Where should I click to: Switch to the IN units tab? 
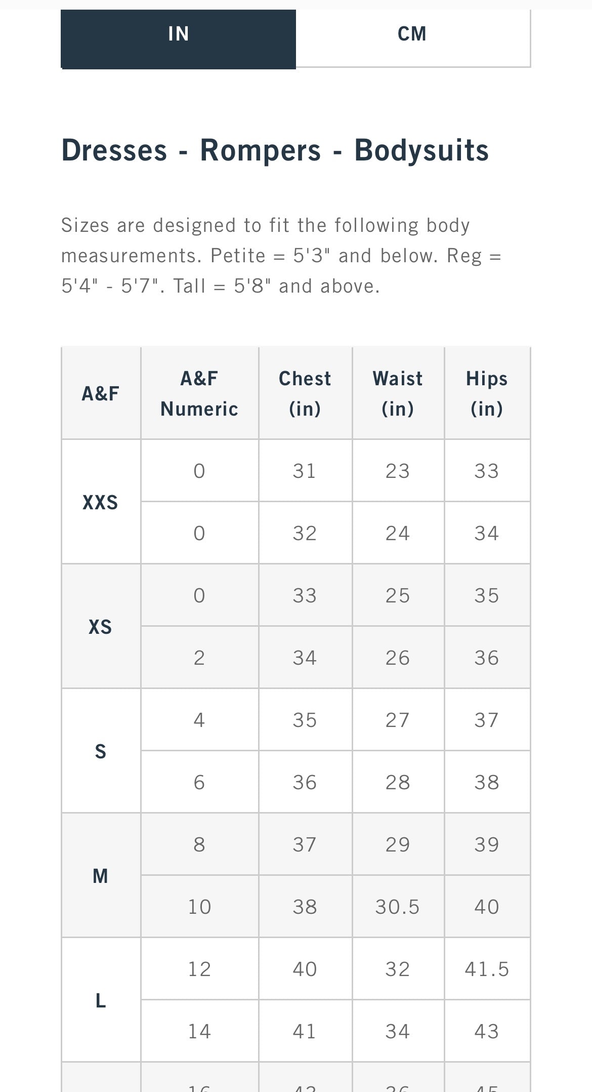[x=178, y=35]
